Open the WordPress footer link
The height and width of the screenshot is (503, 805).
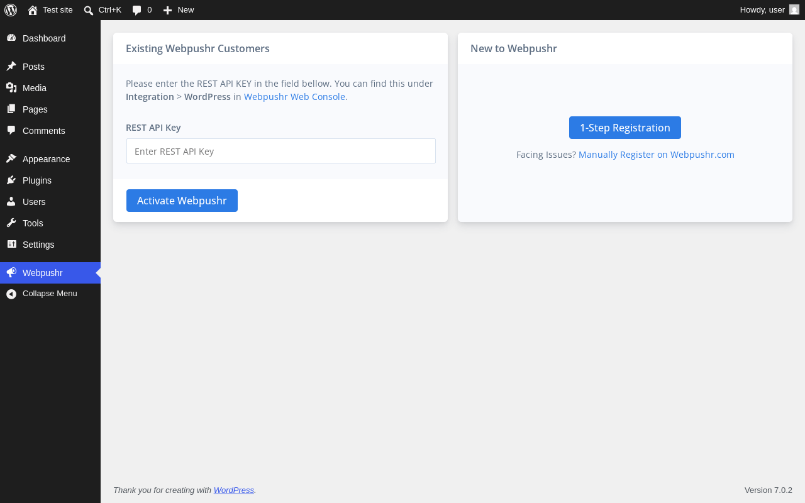click(234, 490)
